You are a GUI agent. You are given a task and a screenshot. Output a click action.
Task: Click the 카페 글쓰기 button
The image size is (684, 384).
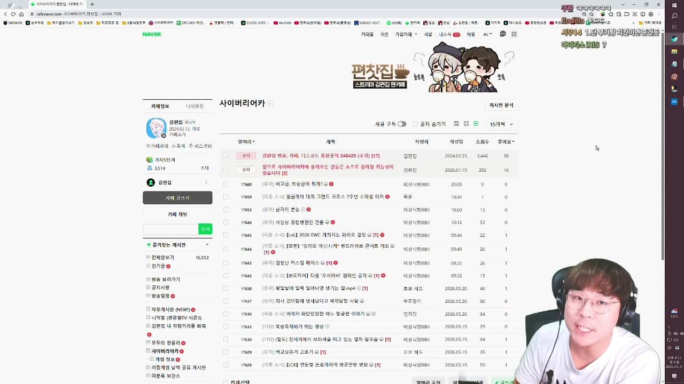tap(177, 198)
